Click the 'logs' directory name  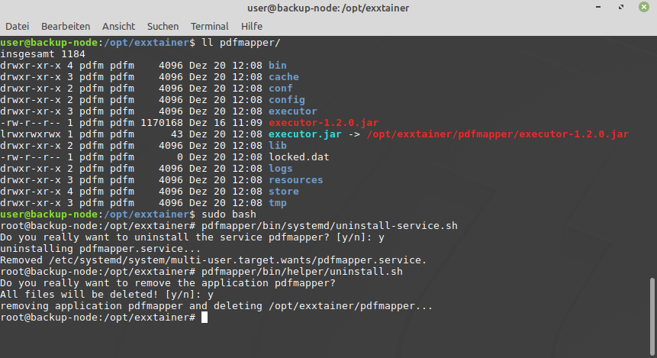point(280,169)
